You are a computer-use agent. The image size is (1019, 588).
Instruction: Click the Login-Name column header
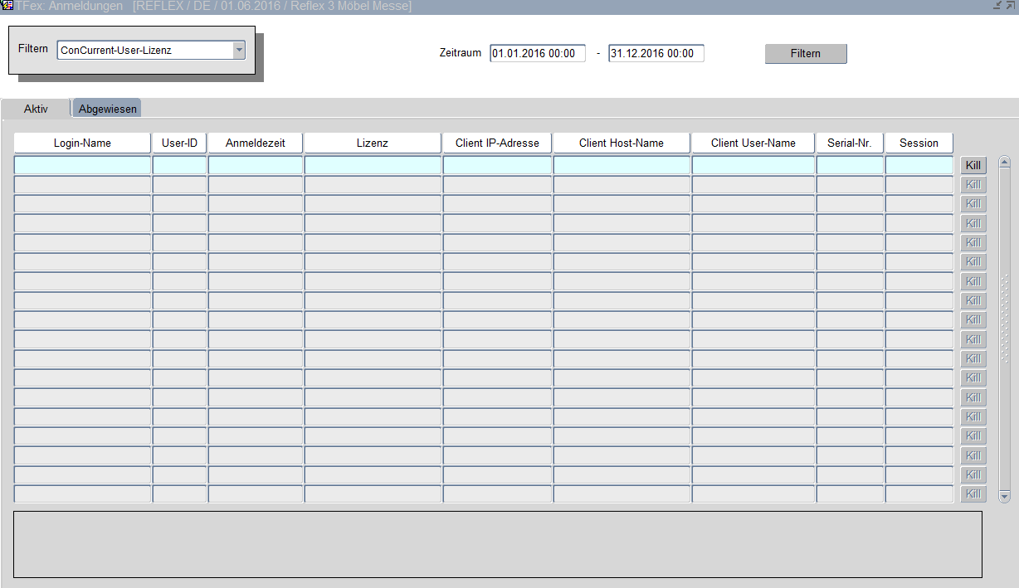click(82, 143)
